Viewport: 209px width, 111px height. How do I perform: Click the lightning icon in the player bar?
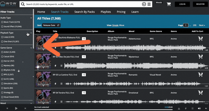[x=186, y=109]
